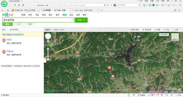183x97 pixels.
Task: Click the 宜丰县芳里 search input field
Action: (x=37, y=20)
